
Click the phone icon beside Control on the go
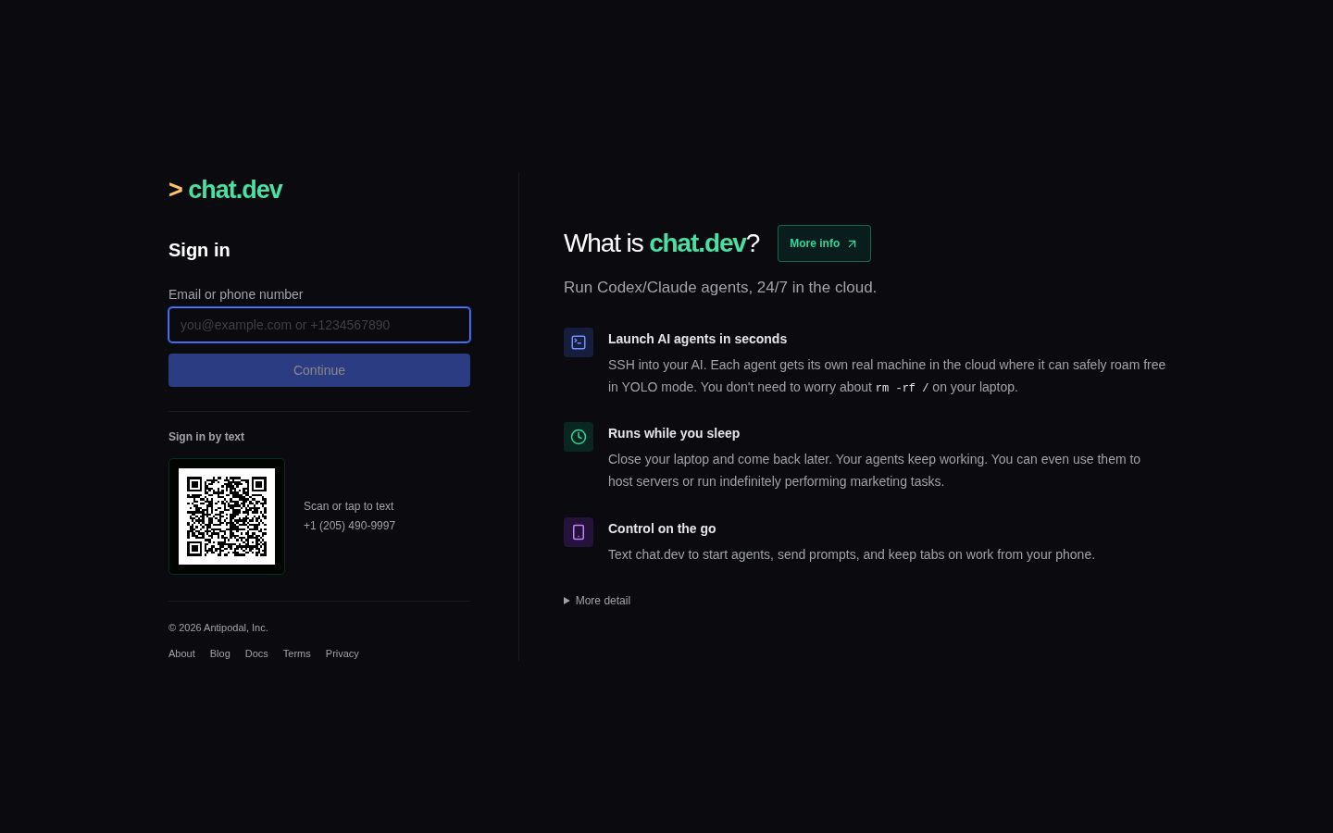pyautogui.click(x=579, y=532)
